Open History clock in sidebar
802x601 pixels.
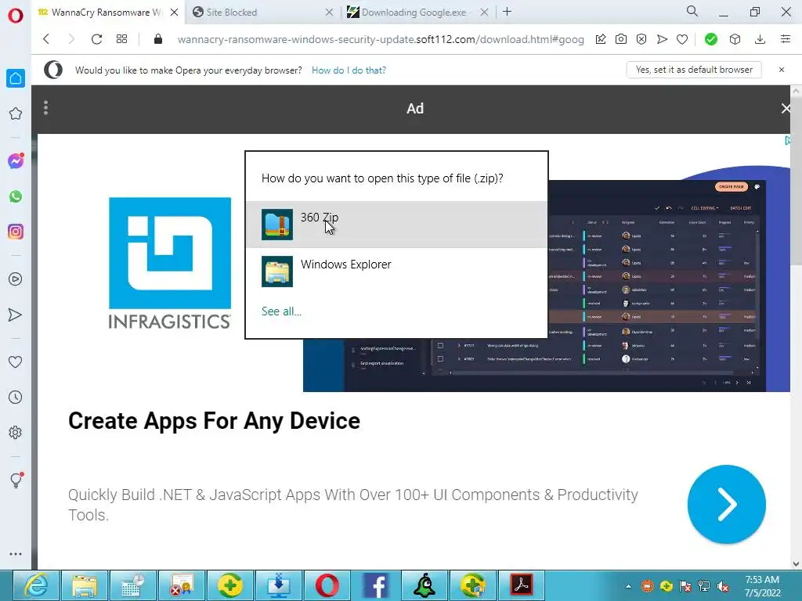click(16, 397)
